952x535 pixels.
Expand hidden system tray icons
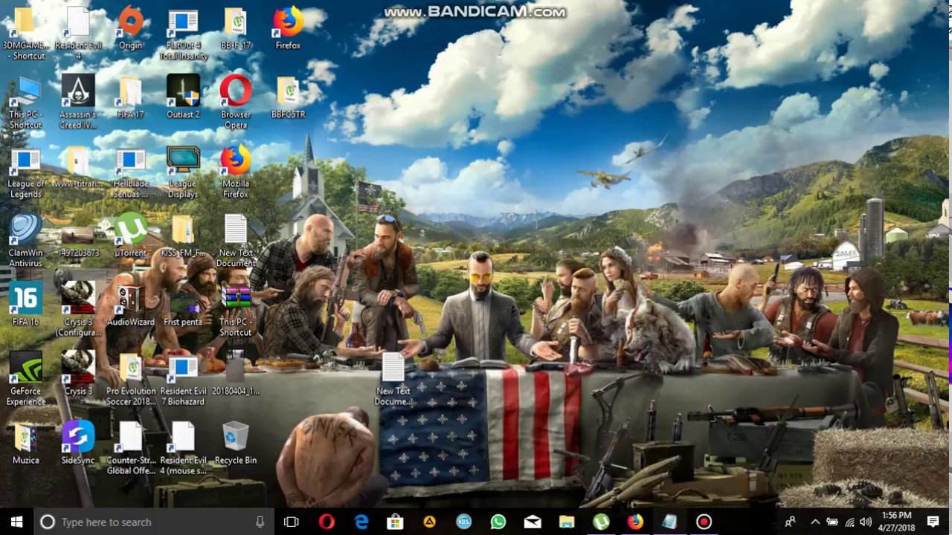click(x=815, y=522)
